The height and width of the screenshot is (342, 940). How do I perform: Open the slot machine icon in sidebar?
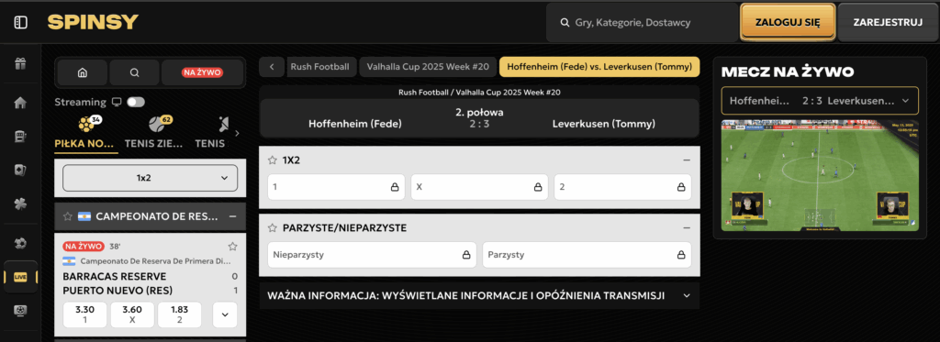(20, 137)
